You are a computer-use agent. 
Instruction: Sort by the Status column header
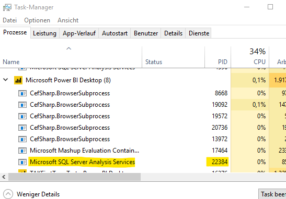pyautogui.click(x=173, y=57)
